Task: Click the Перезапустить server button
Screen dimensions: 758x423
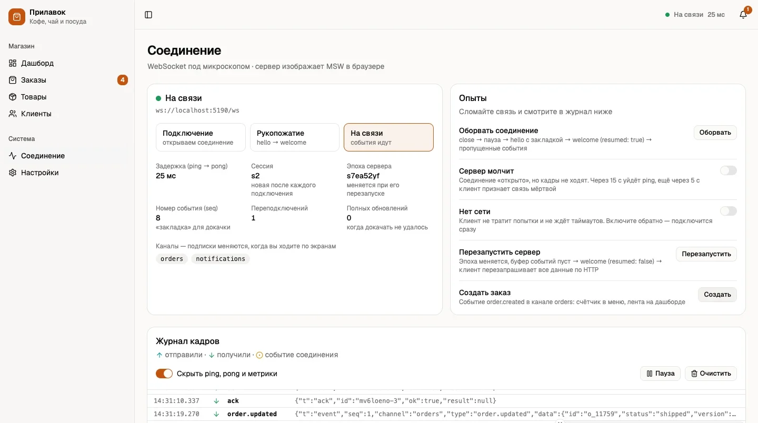Action: tap(706, 254)
